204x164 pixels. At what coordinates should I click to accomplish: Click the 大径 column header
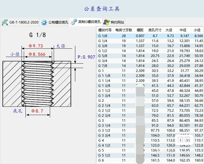(x=170, y=30)
